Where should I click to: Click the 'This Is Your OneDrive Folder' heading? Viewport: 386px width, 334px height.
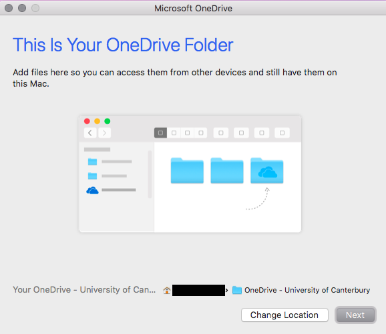coord(123,45)
